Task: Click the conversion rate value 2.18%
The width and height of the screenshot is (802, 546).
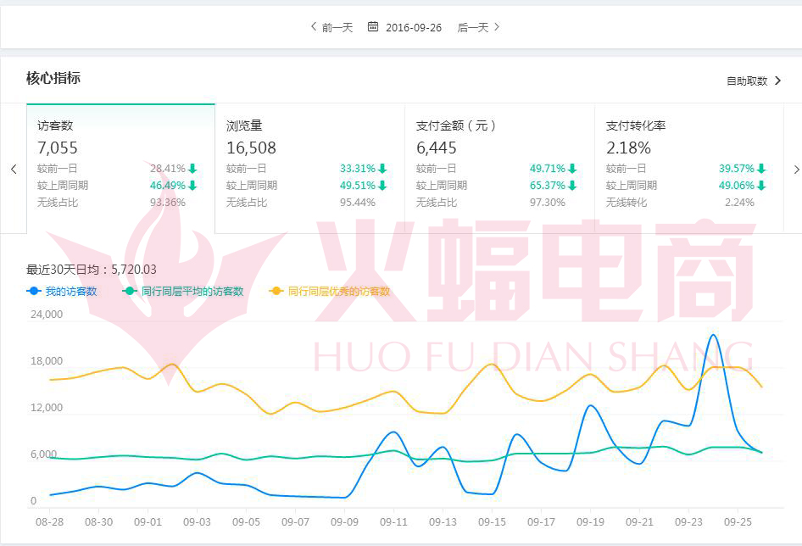Action: click(628, 148)
